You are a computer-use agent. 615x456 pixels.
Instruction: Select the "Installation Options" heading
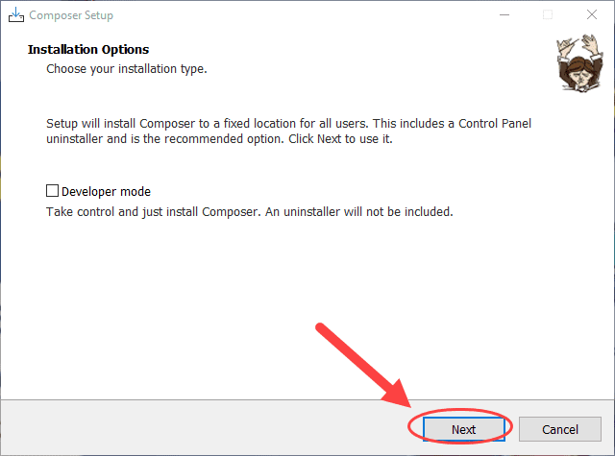(x=88, y=49)
